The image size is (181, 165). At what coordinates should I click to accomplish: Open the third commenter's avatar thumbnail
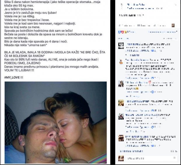point(121,84)
